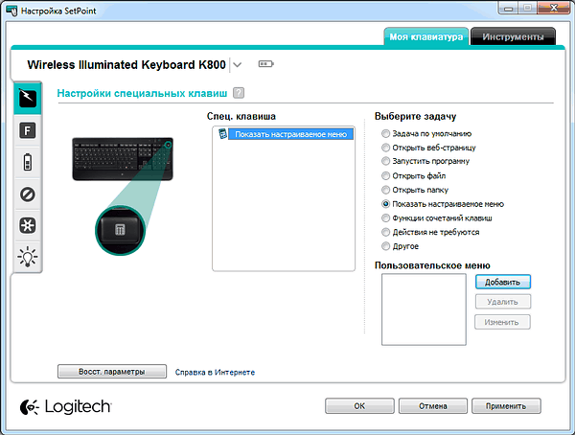This screenshot has height=435, width=575.
Task: Open the asterisk sidebar icon
Action: (x=28, y=225)
